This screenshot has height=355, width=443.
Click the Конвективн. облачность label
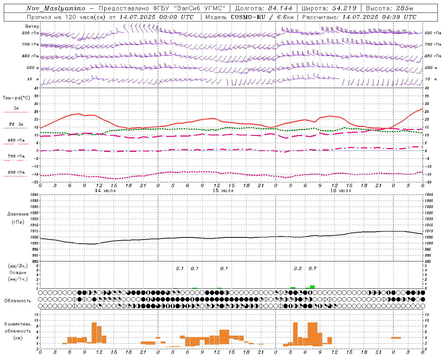click(x=18, y=328)
